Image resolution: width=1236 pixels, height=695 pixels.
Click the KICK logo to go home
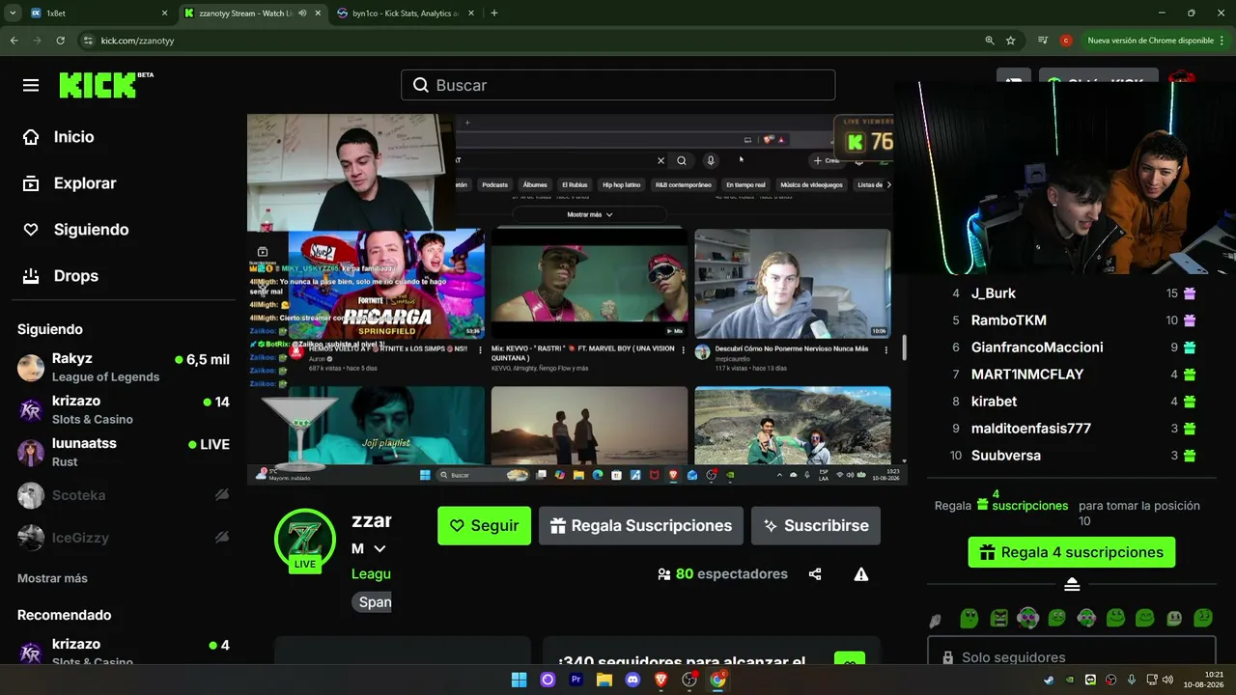click(x=105, y=85)
